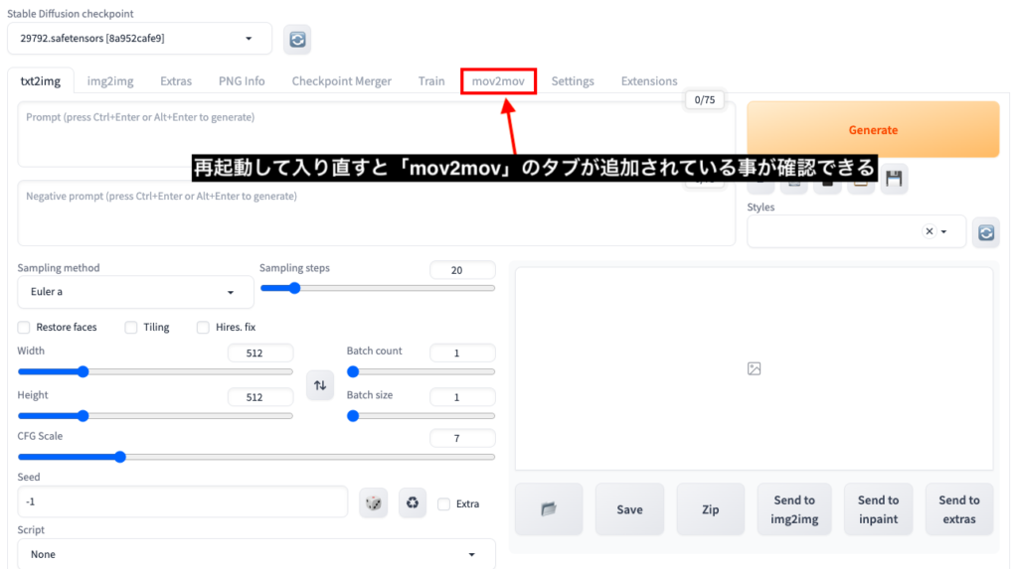
Task: Click the Sampling steps slider handle
Action: [294, 288]
